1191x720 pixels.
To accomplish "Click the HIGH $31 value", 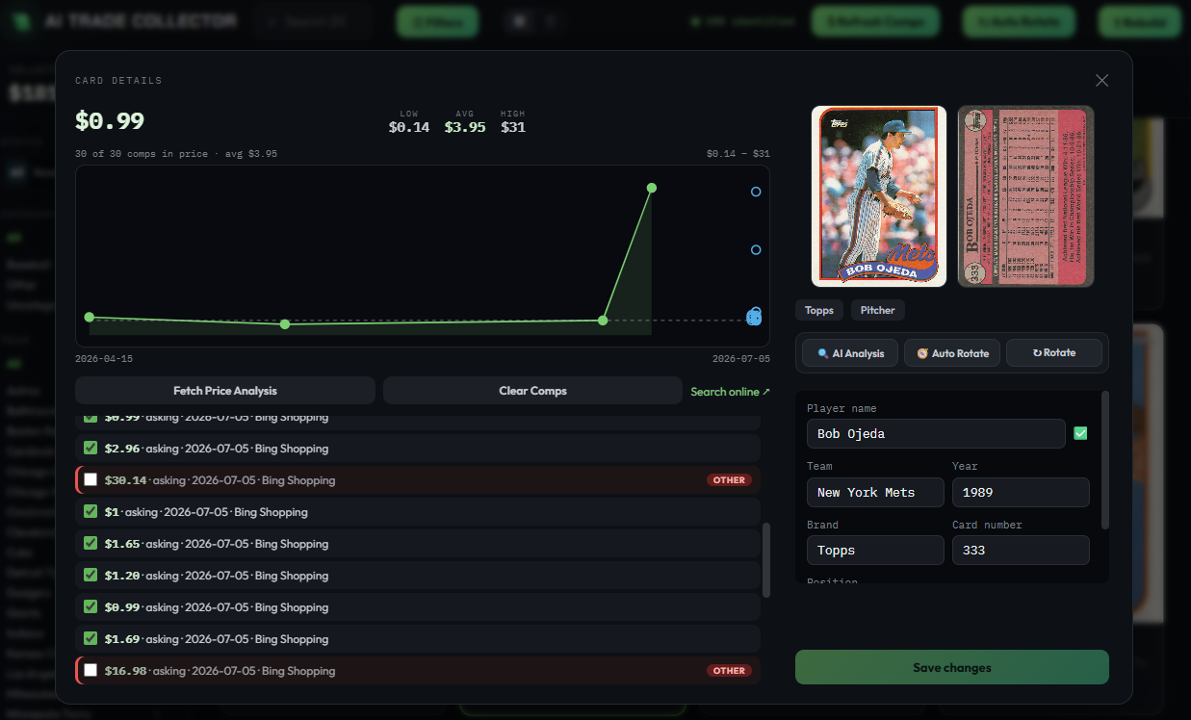I will click(513, 127).
